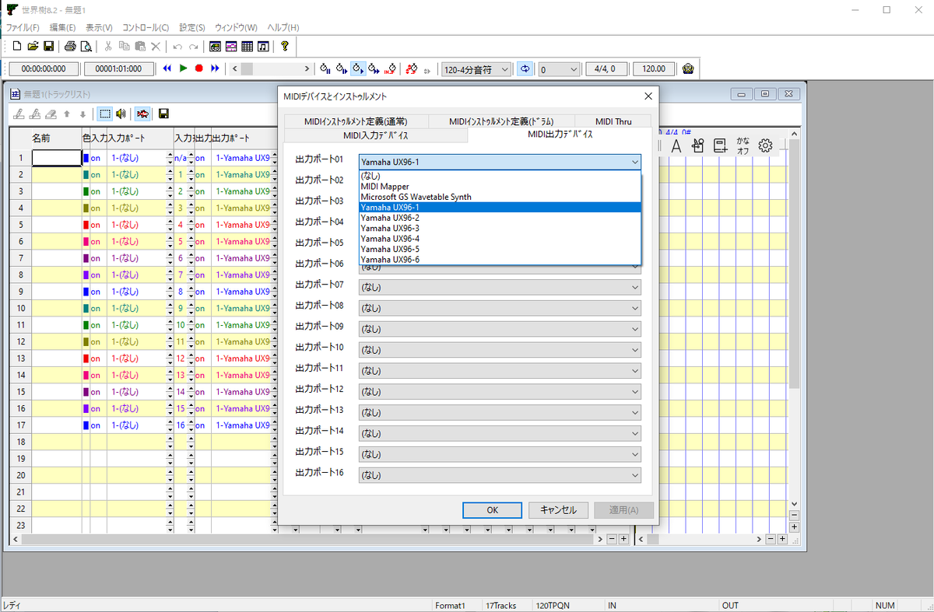Click IME settings gear icon
Image resolution: width=934 pixels, height=612 pixels.
click(765, 145)
